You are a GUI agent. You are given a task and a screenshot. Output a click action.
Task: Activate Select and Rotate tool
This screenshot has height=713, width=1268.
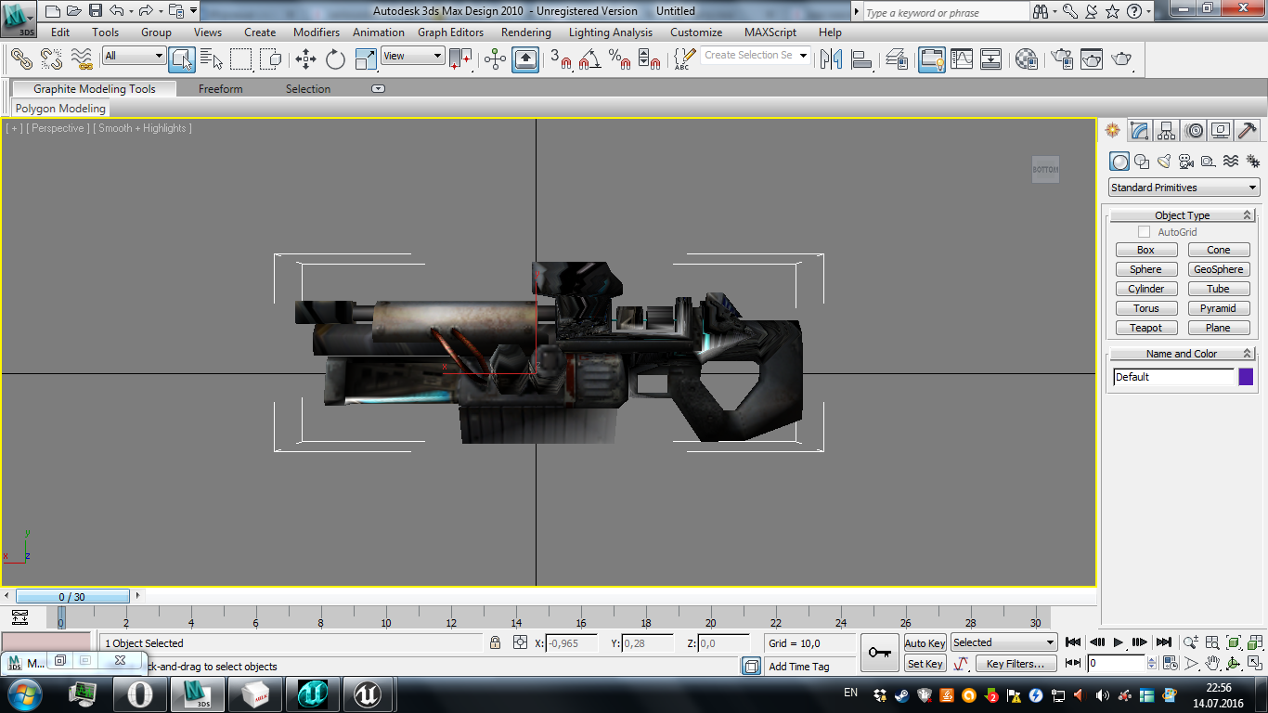click(x=335, y=59)
